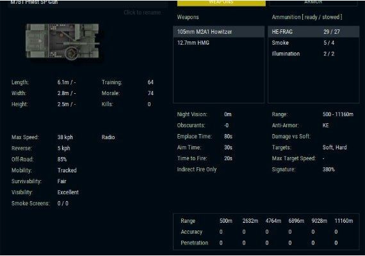Click the Max Speed value 38 kph
Image resolution: width=365 pixels, height=256 pixels.
pyautogui.click(x=65, y=137)
